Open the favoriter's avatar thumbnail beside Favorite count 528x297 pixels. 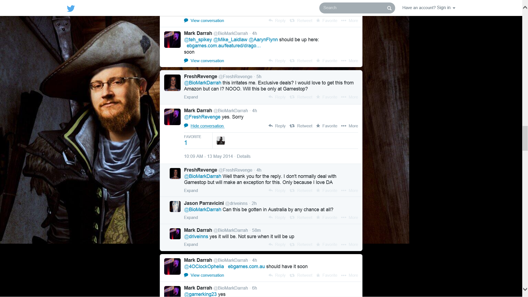pos(221,141)
